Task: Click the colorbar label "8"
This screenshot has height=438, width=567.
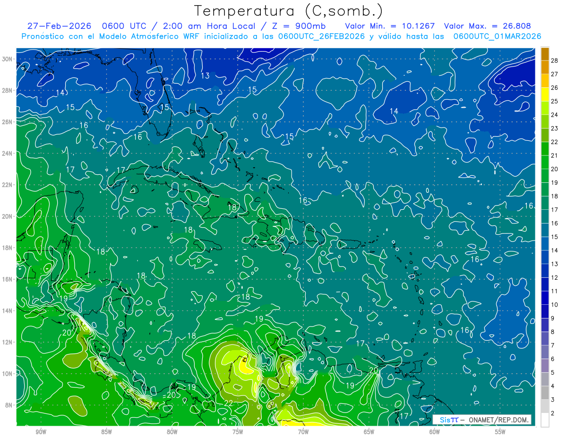Action: [553, 332]
